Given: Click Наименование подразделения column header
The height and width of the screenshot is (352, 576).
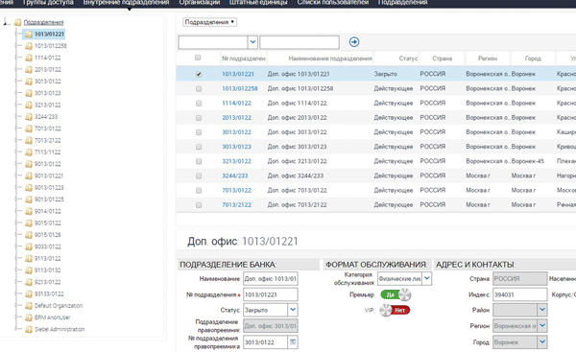Looking at the screenshot, I should point(330,59).
